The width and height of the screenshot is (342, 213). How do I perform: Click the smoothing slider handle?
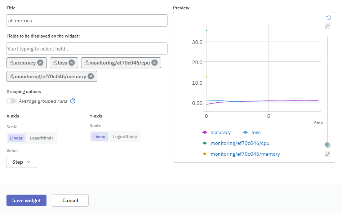pos(327,145)
